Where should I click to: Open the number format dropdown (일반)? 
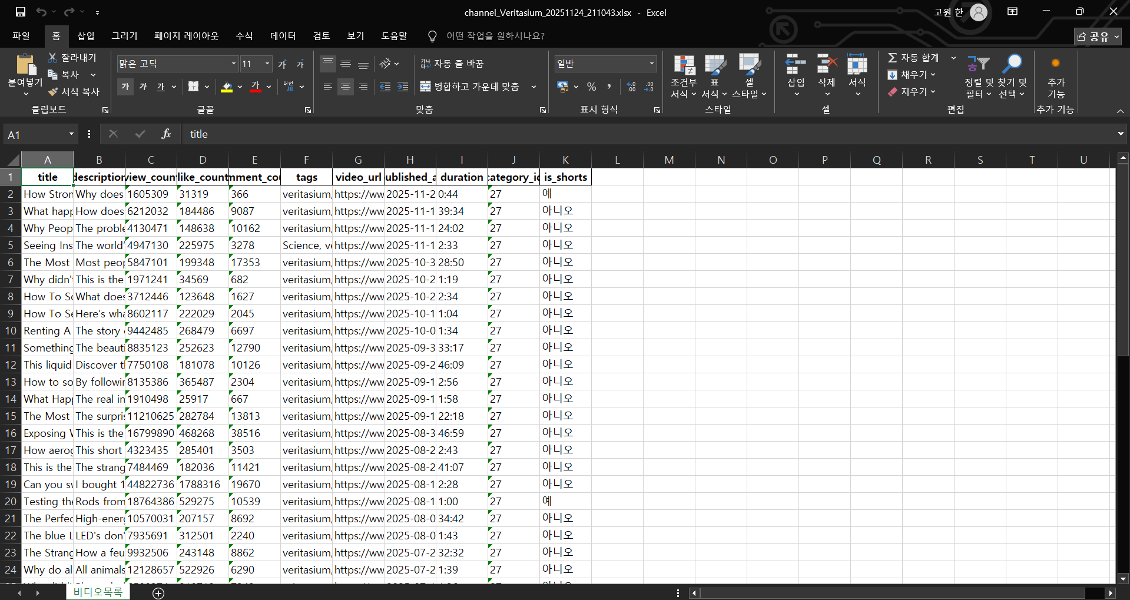tap(651, 64)
